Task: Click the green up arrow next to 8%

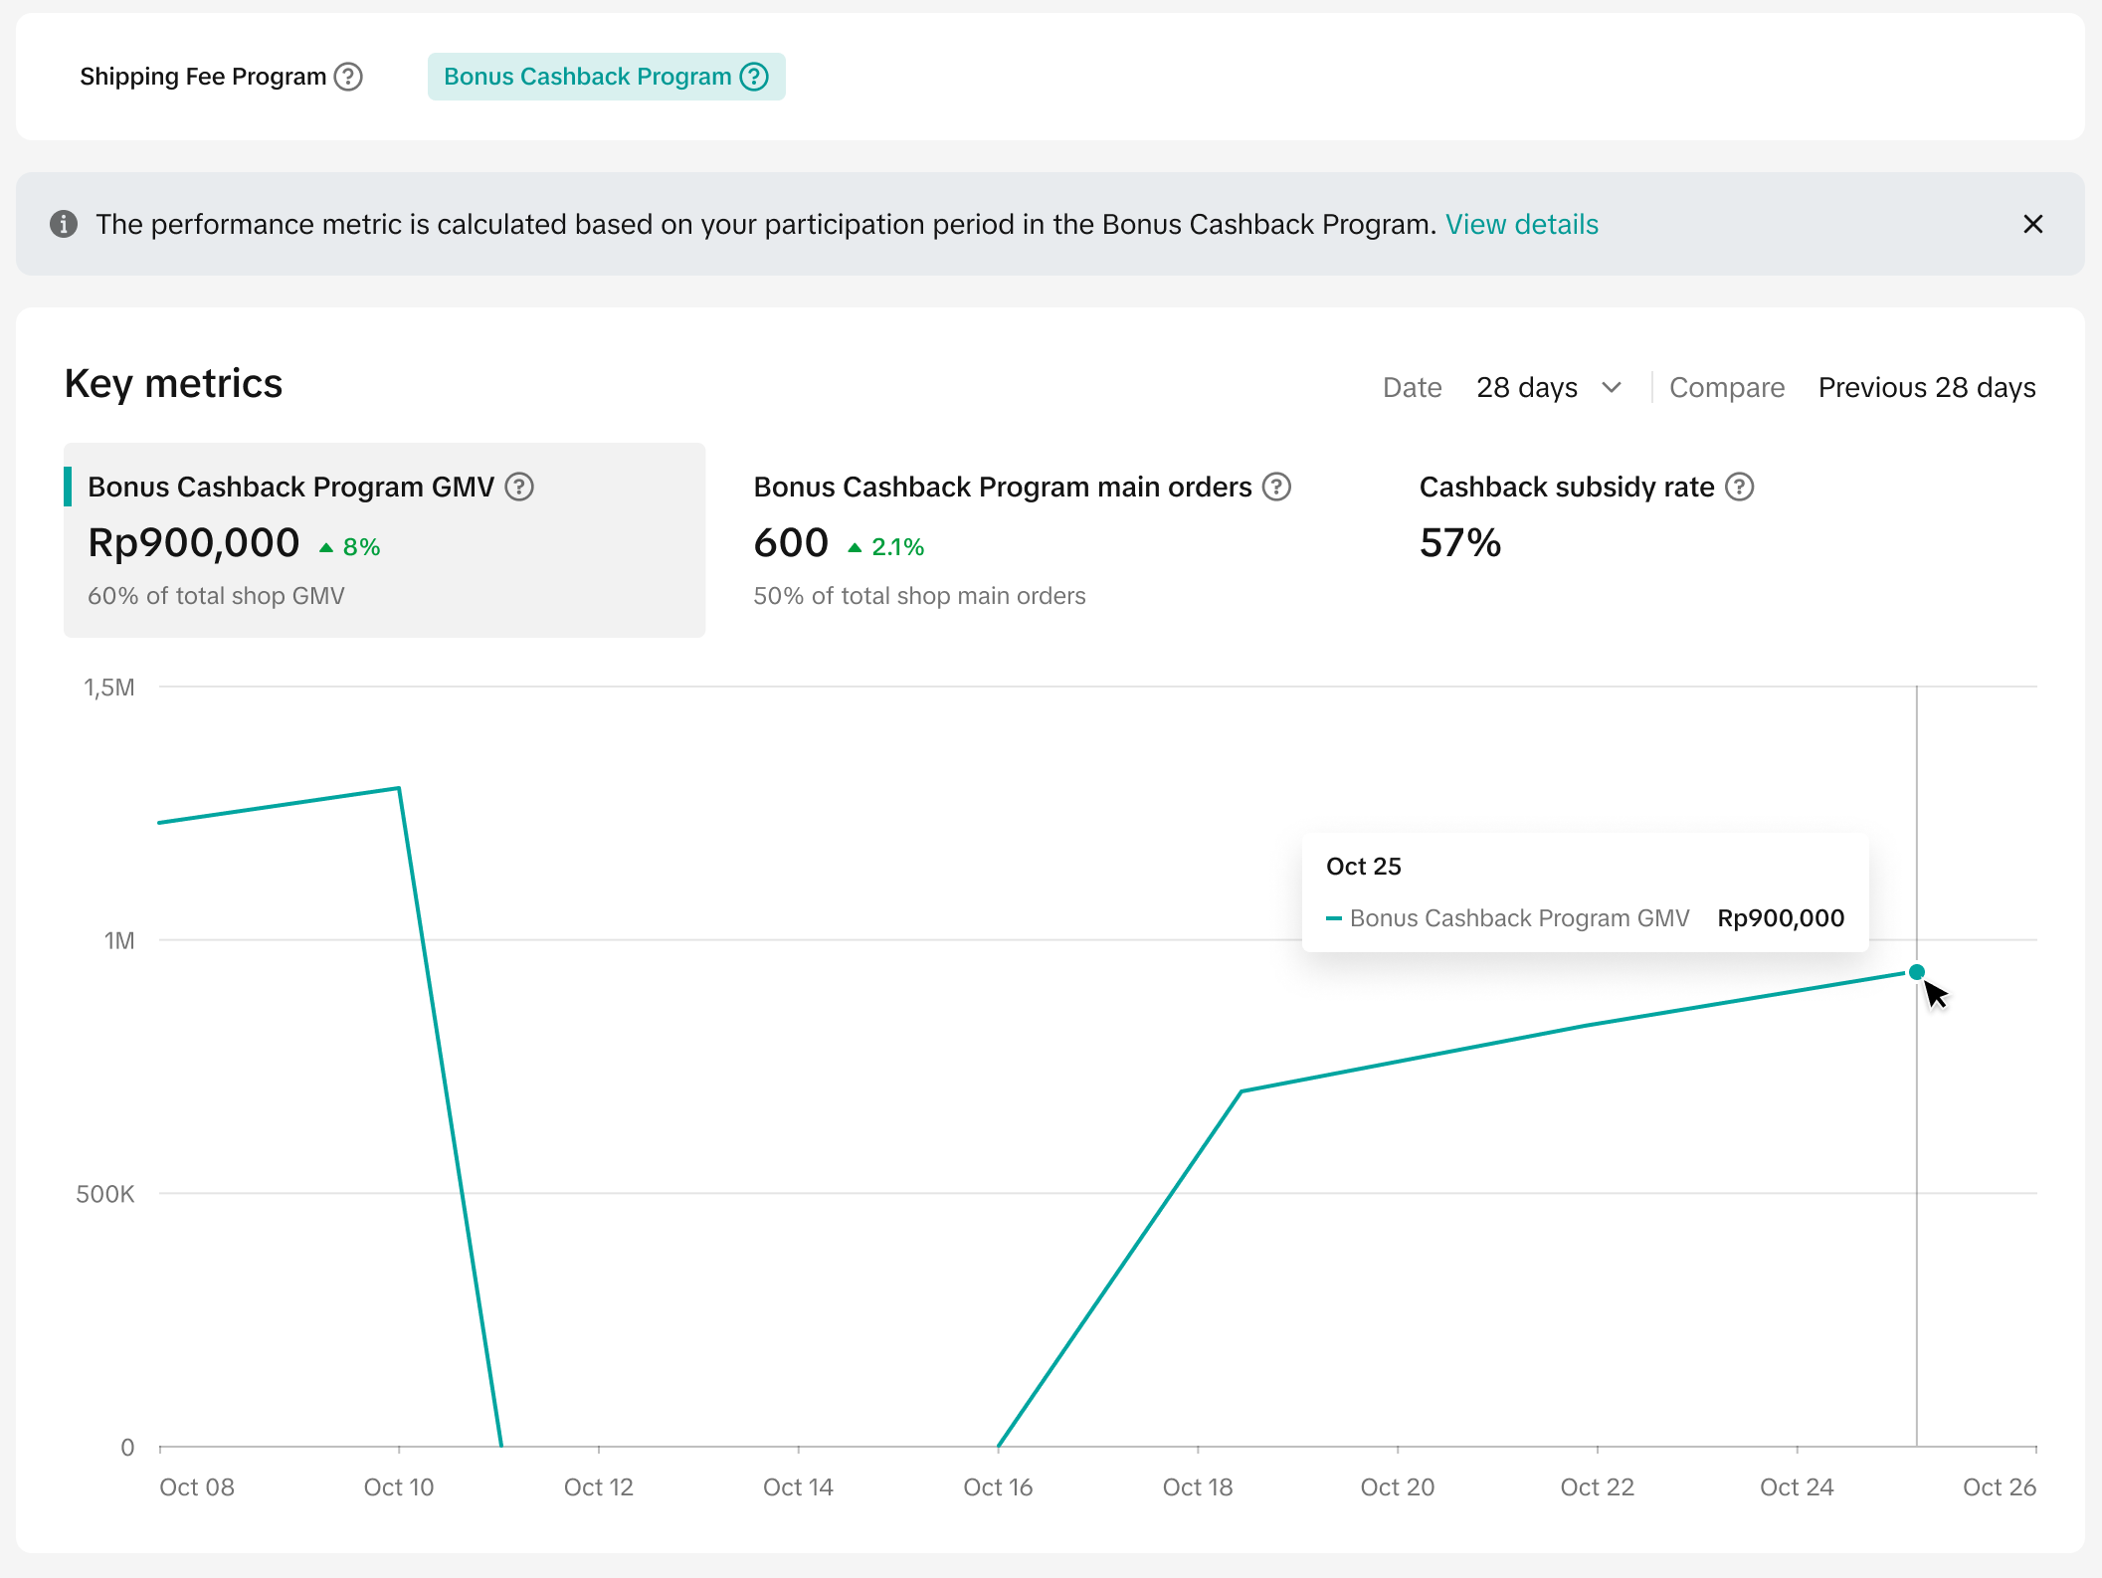Action: (x=326, y=547)
